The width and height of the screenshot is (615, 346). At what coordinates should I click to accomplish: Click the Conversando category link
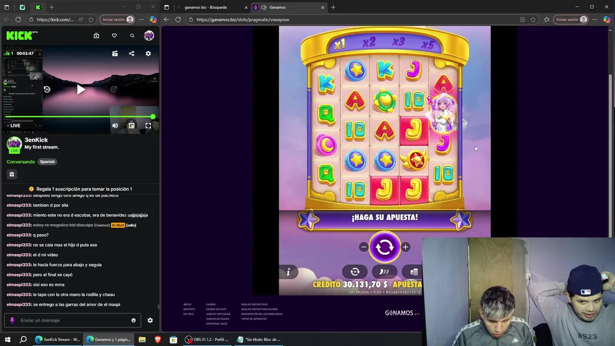click(21, 161)
